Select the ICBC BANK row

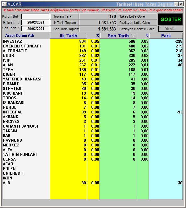(93, 93)
